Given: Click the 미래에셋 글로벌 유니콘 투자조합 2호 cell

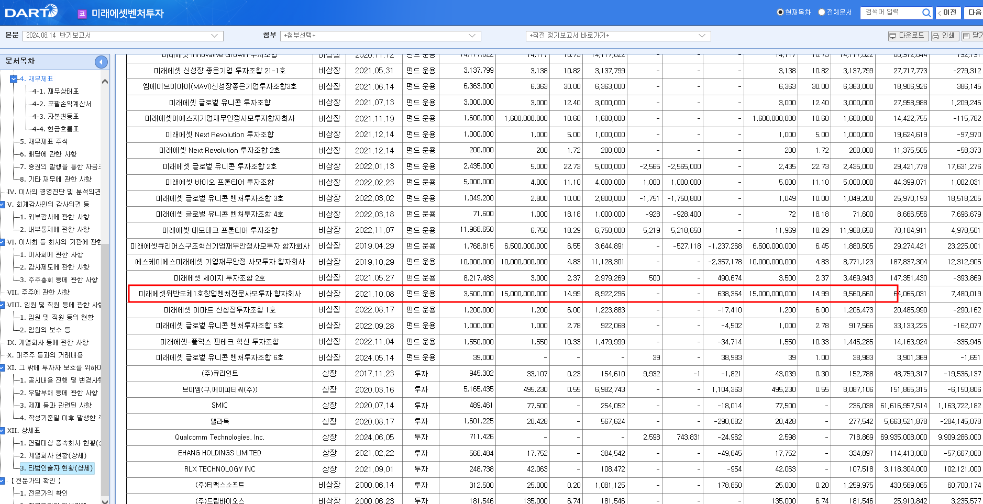Looking at the screenshot, I should [x=220, y=166].
